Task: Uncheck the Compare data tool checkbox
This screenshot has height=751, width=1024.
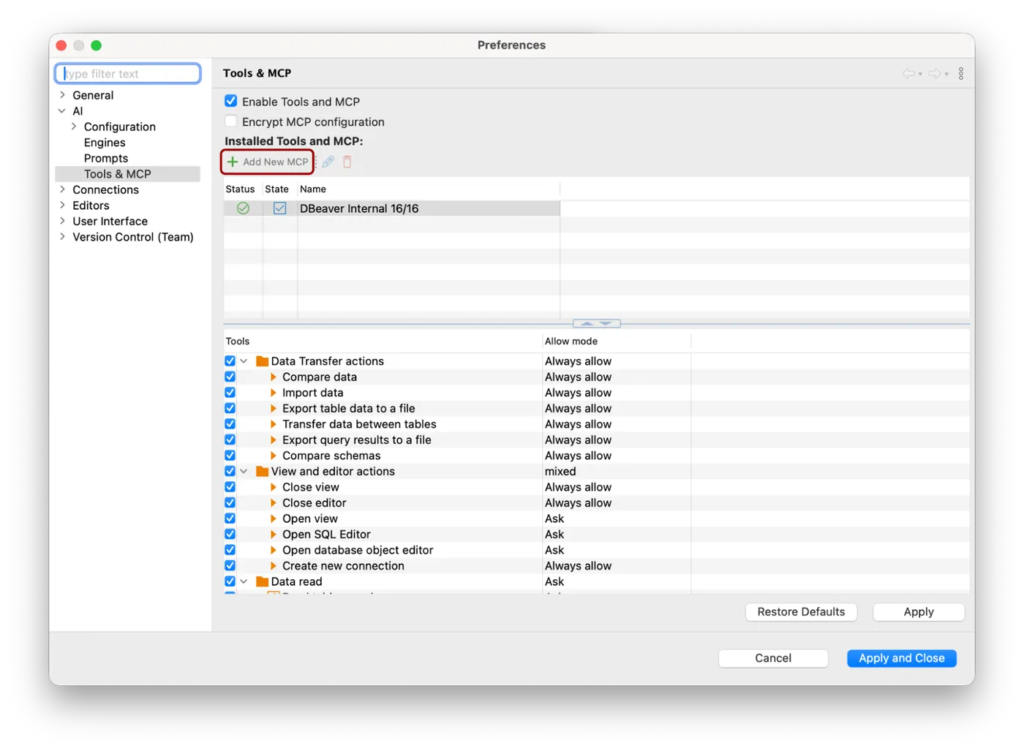Action: (x=230, y=377)
